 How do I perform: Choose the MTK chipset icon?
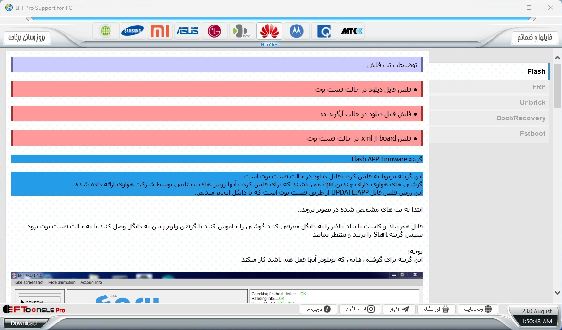(x=352, y=31)
